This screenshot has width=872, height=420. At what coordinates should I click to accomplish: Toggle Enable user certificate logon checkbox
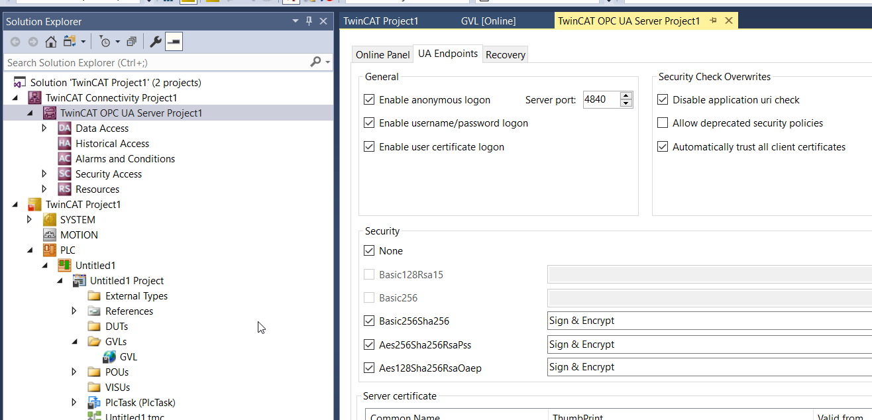[x=369, y=146]
